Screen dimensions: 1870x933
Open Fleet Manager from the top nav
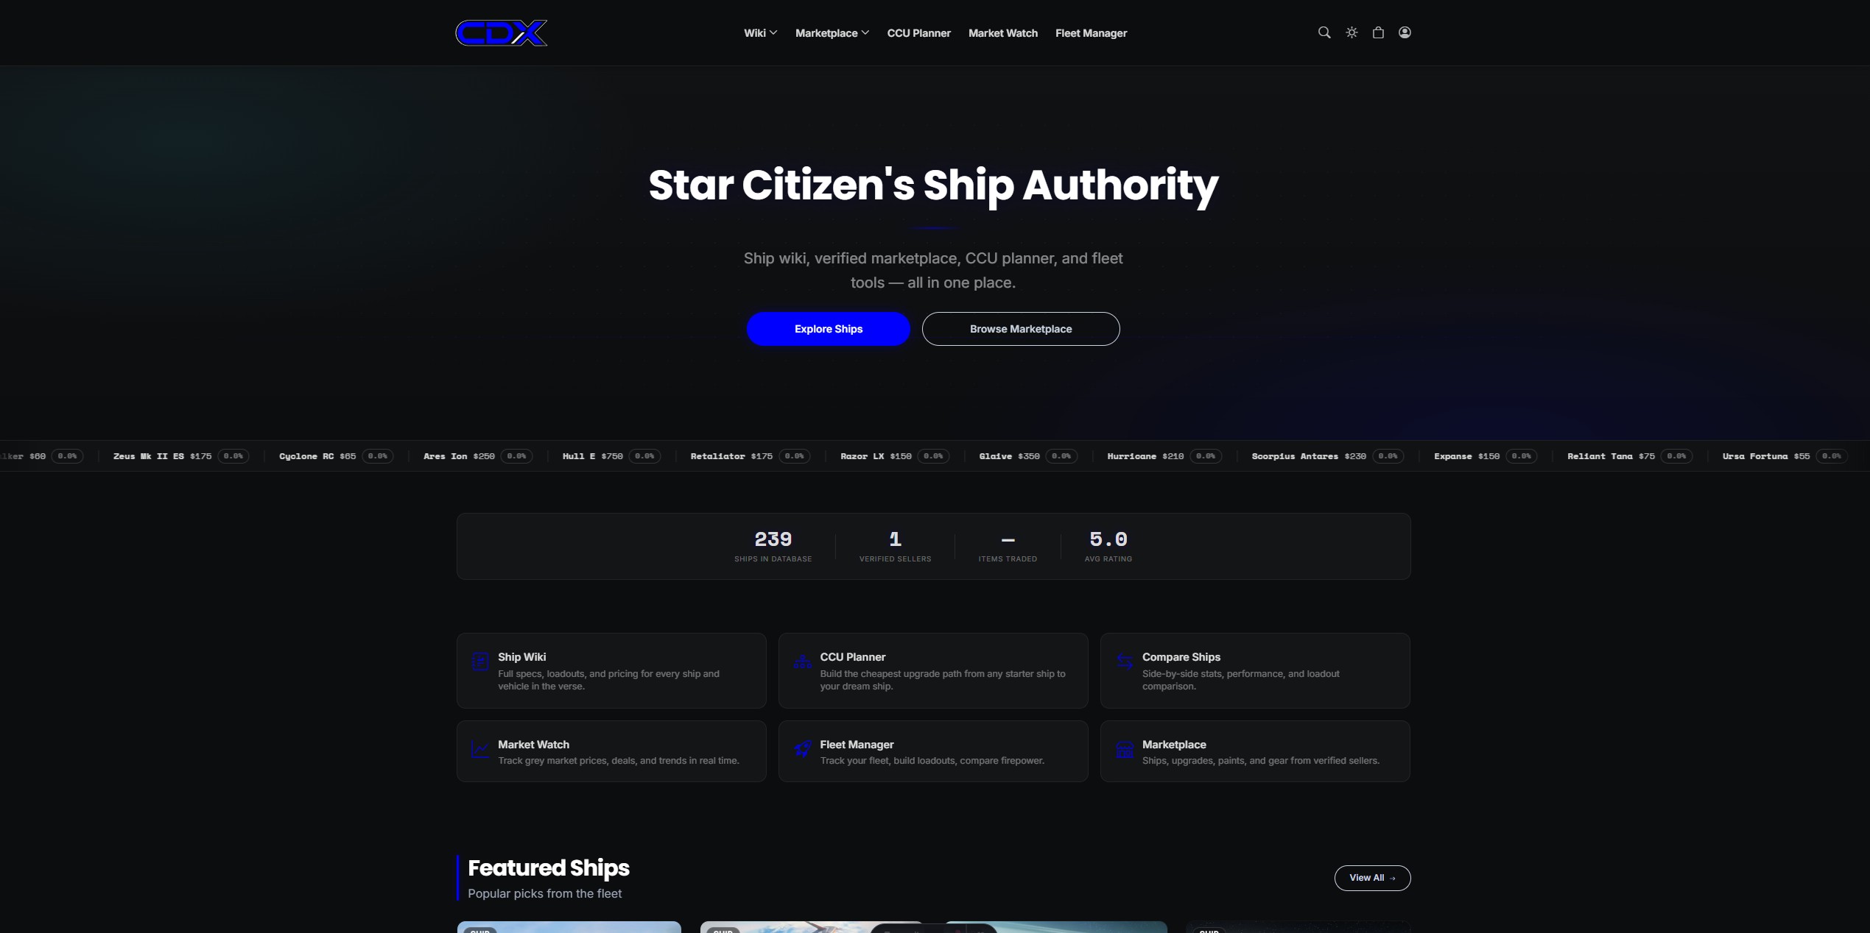(x=1091, y=33)
